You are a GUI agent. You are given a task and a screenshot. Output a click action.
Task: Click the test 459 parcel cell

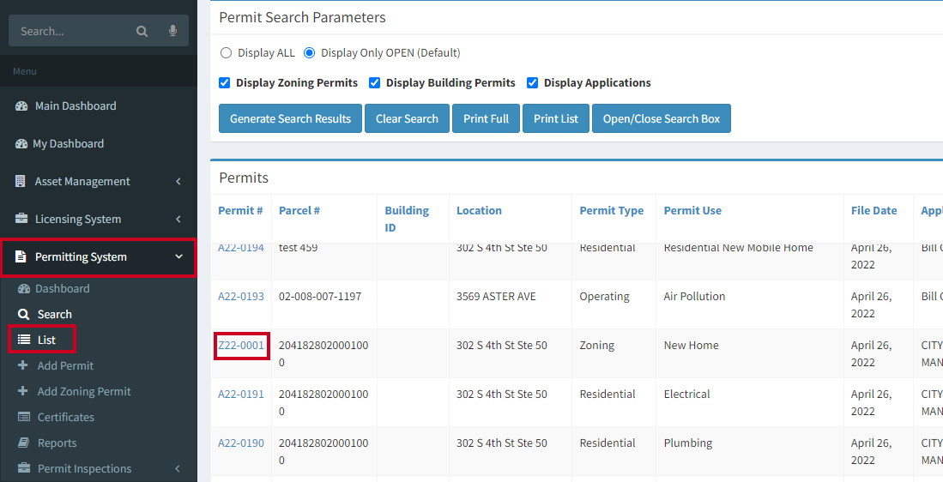[299, 248]
